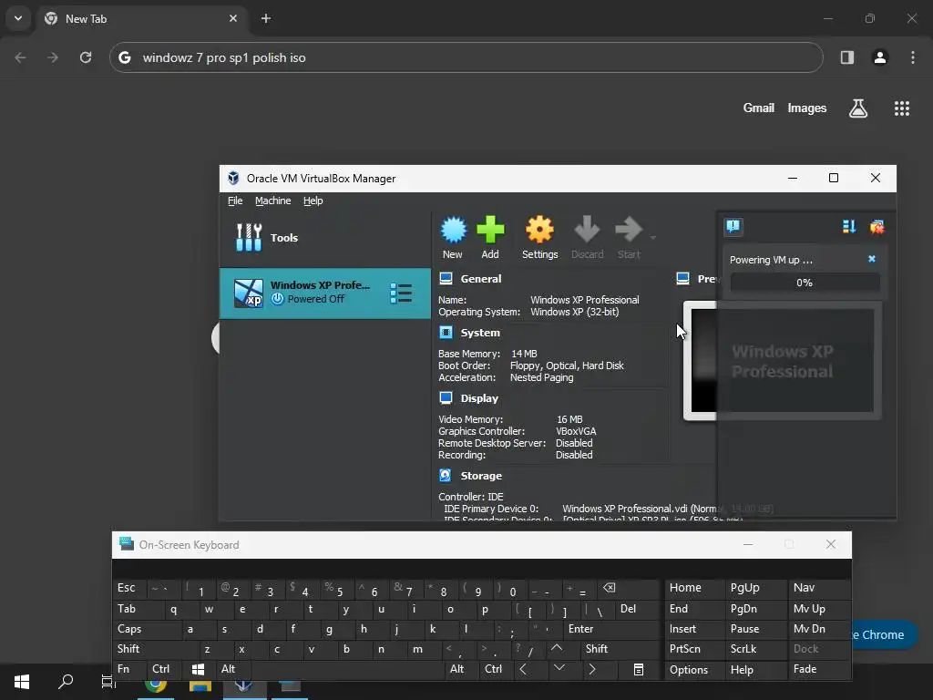Close the New Tab tab
This screenshot has height=700, width=933.
pos(233,18)
